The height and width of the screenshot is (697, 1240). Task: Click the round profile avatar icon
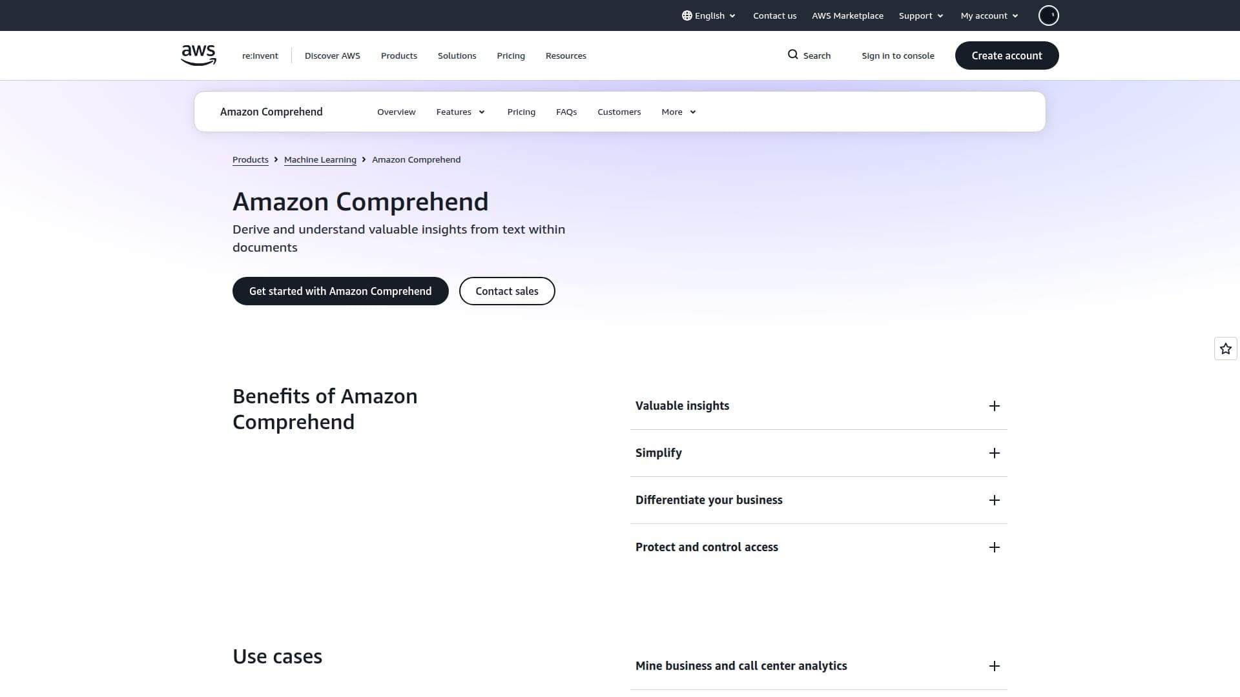pos(1048,15)
